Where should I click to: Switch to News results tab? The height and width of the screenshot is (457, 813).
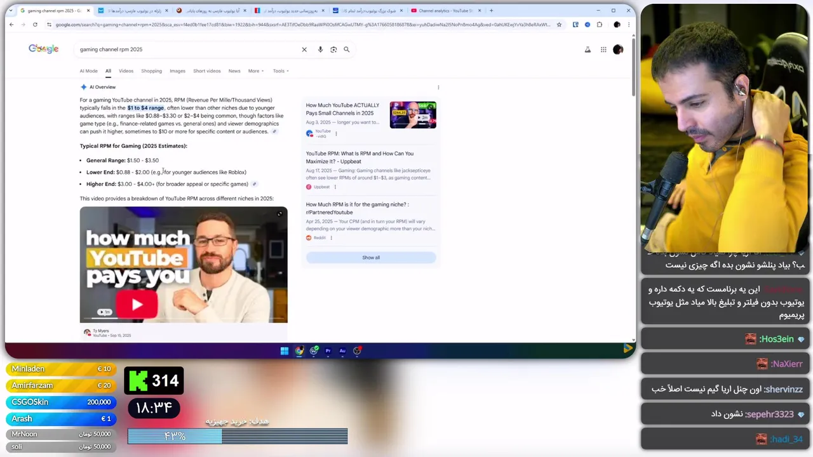(234, 71)
